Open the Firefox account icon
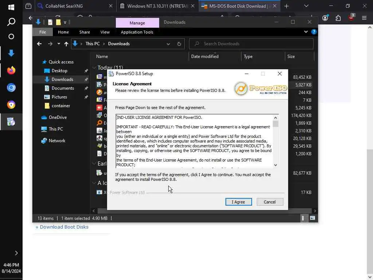This screenshot has height=280, width=373. point(325,18)
